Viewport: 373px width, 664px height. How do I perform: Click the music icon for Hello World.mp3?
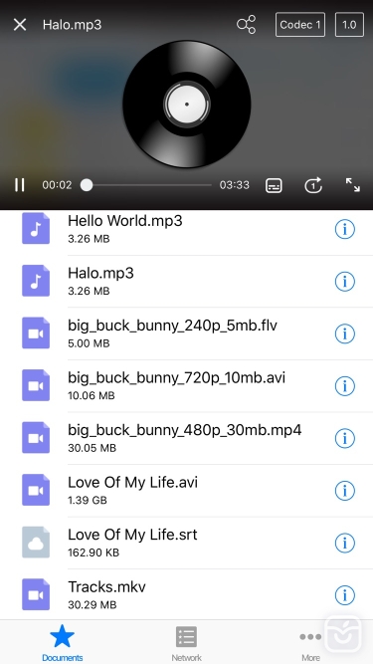36,229
